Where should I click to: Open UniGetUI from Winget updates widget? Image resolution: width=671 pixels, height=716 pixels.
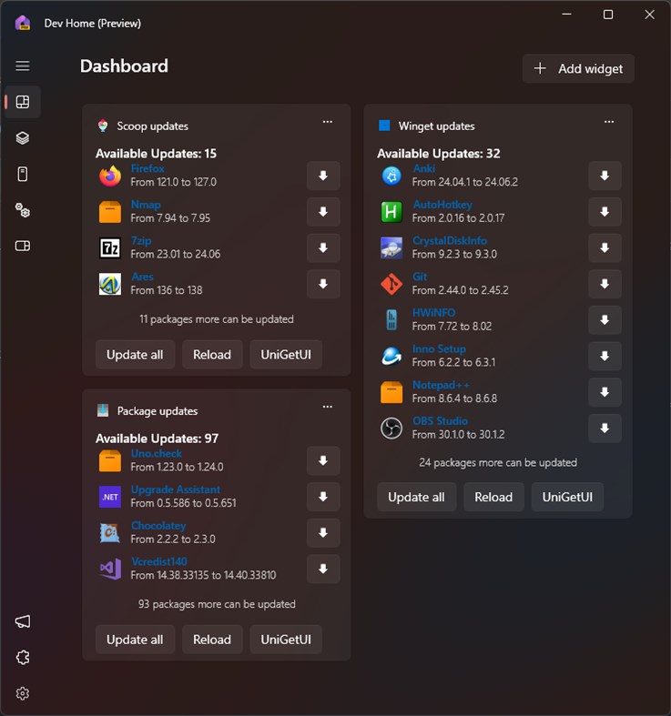point(568,497)
